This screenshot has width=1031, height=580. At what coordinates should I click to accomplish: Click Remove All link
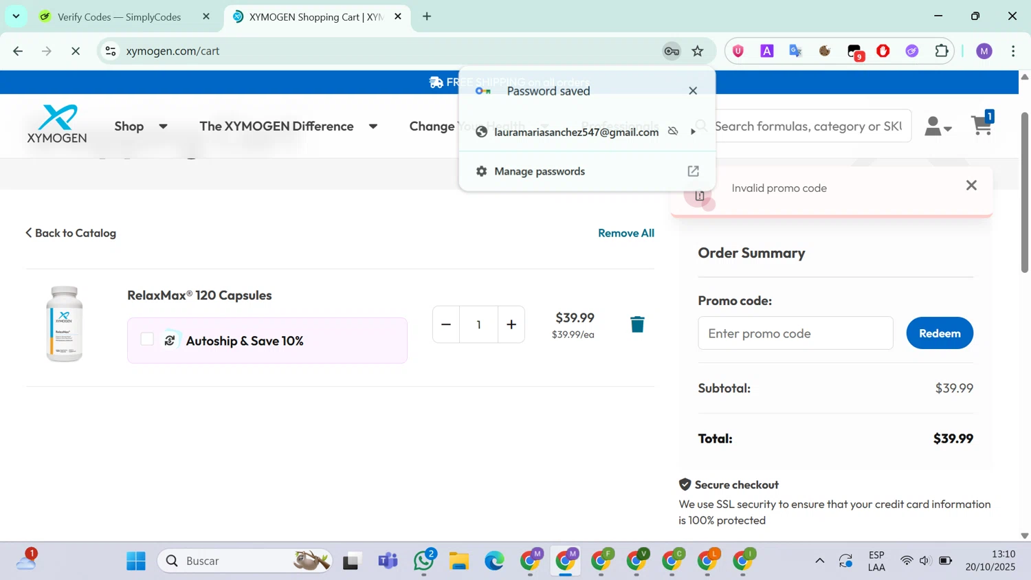(x=625, y=233)
